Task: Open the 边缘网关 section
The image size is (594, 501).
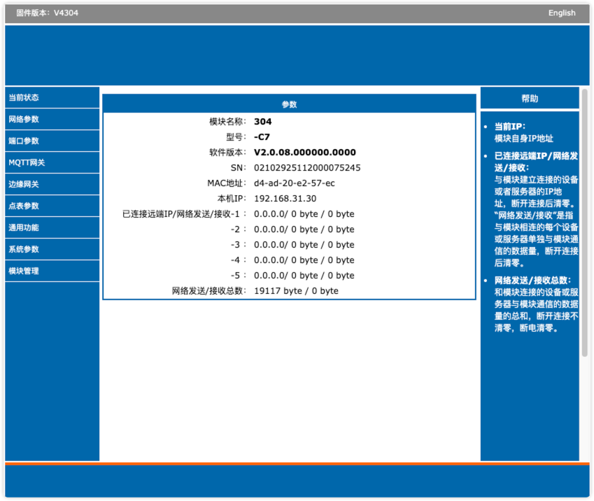Action: click(x=52, y=184)
